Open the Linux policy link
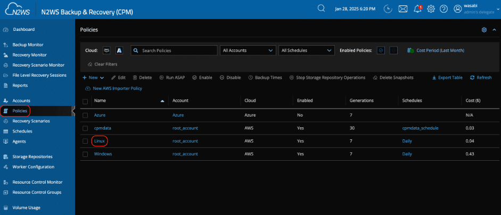Viewport: 501px width, 215px height. pos(100,141)
